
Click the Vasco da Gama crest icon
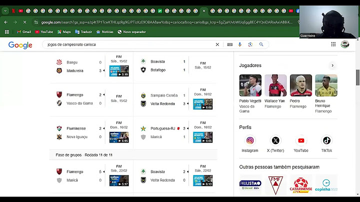[x=59, y=103]
